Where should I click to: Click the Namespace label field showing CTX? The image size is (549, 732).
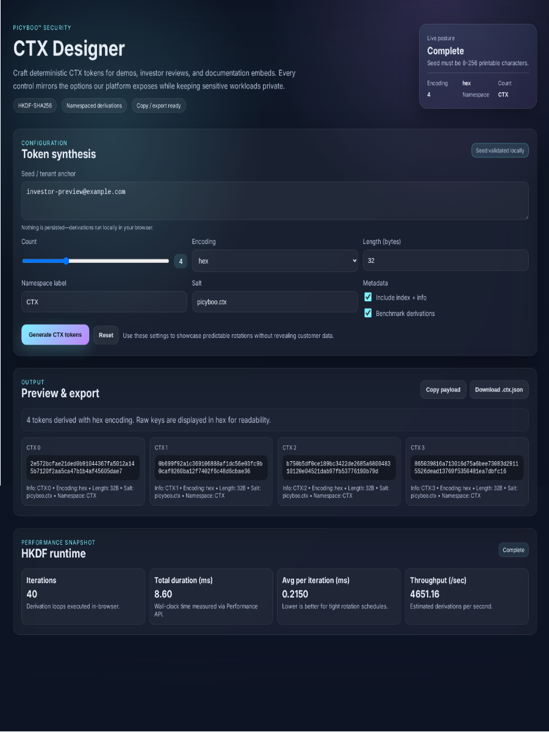pos(104,301)
